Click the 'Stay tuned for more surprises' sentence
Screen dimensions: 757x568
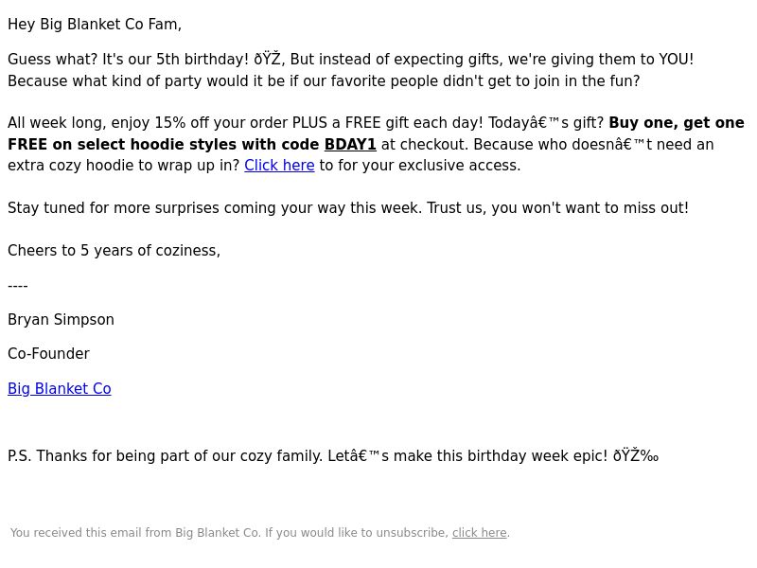(348, 207)
